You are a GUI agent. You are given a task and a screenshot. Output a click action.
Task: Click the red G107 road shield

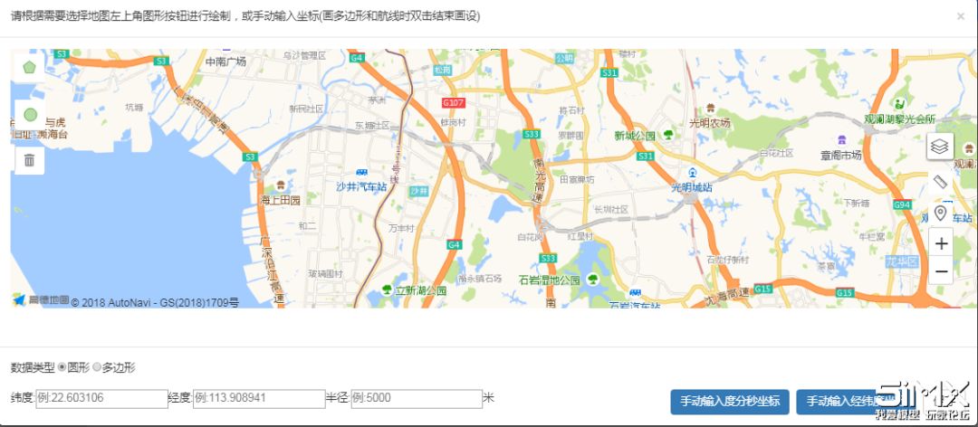[x=453, y=102]
